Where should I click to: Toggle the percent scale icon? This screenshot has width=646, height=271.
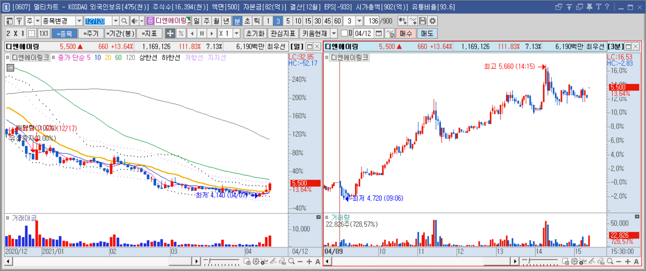pyautogui.click(x=181, y=33)
